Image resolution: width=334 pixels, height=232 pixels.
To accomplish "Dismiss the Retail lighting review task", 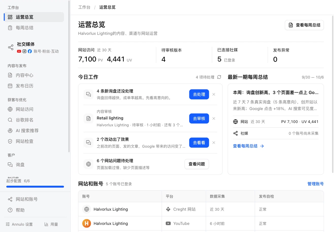I will [x=214, y=118].
